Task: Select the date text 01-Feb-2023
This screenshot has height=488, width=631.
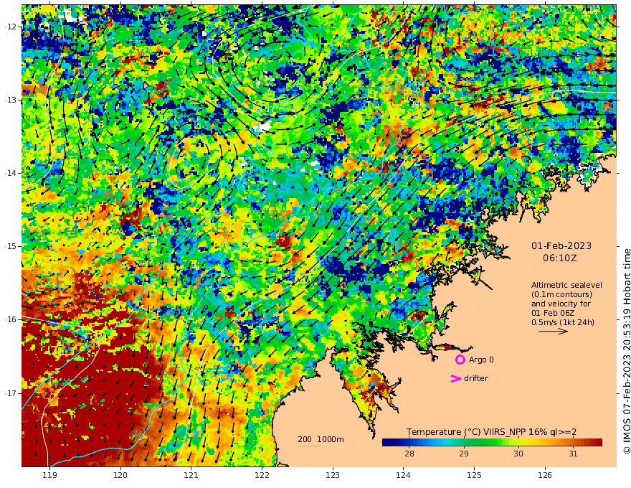Action: coord(561,245)
